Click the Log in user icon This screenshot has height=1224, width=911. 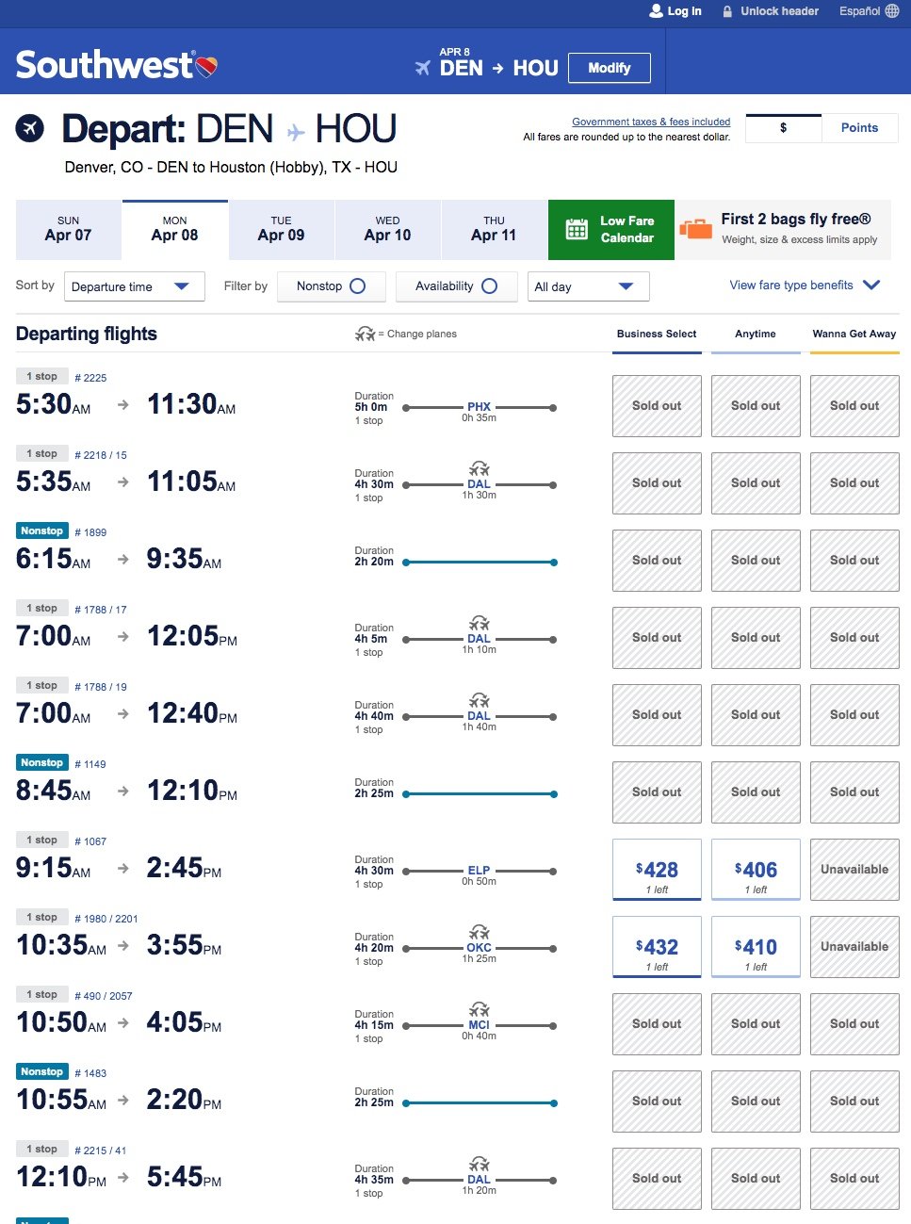point(657,11)
